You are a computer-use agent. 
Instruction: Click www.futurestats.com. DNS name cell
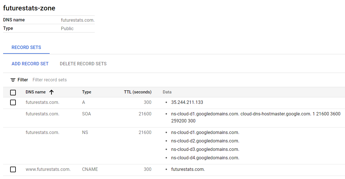pos(48,169)
